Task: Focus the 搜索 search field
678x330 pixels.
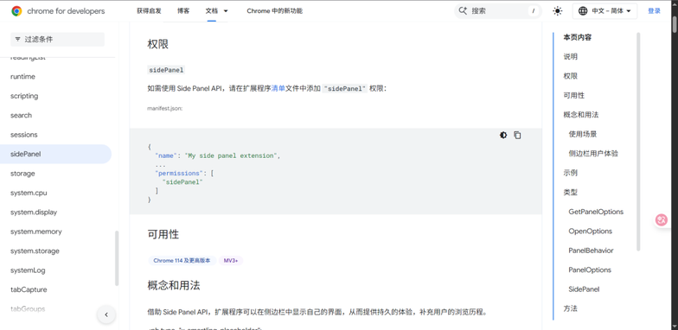Action: pos(497,11)
